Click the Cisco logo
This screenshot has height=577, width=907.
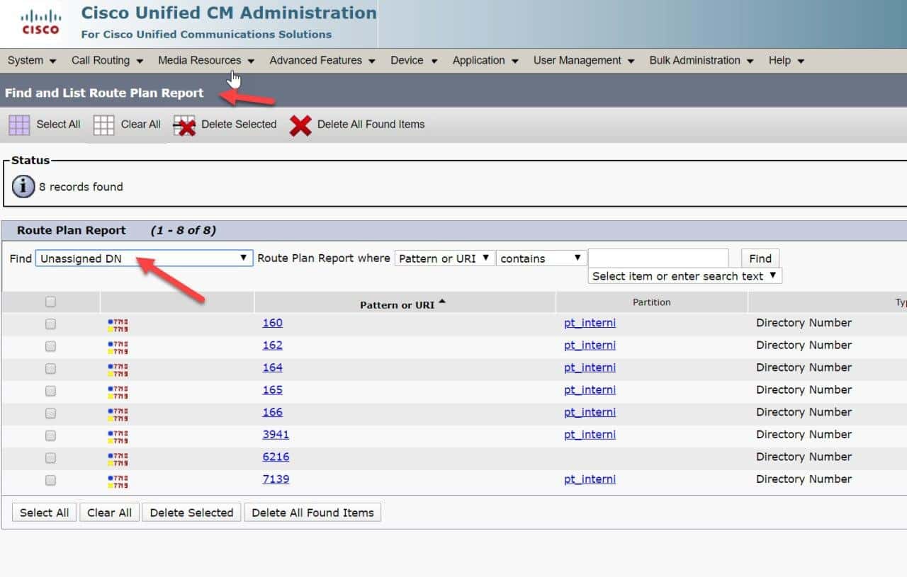coord(40,23)
